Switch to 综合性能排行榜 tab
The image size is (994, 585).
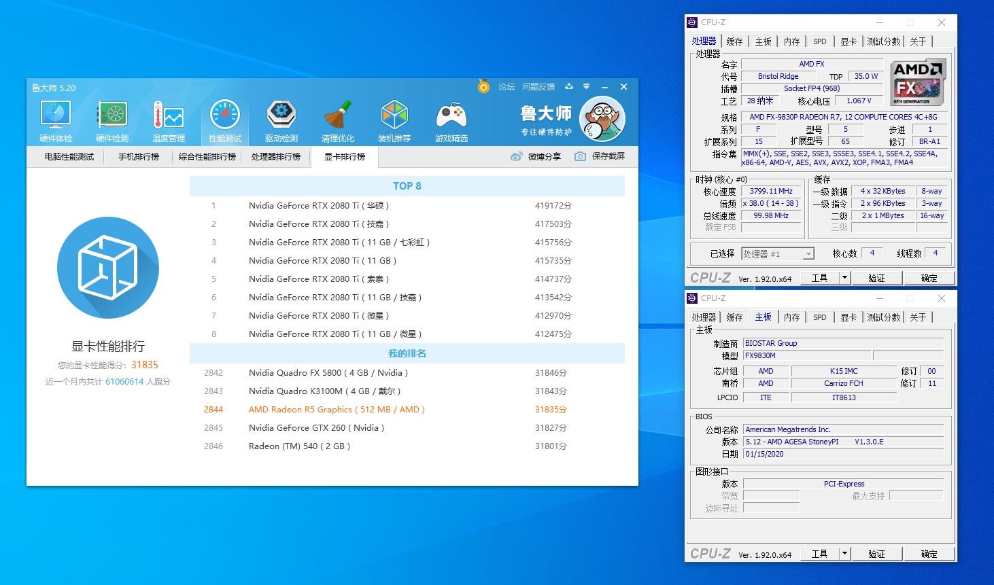pos(207,157)
